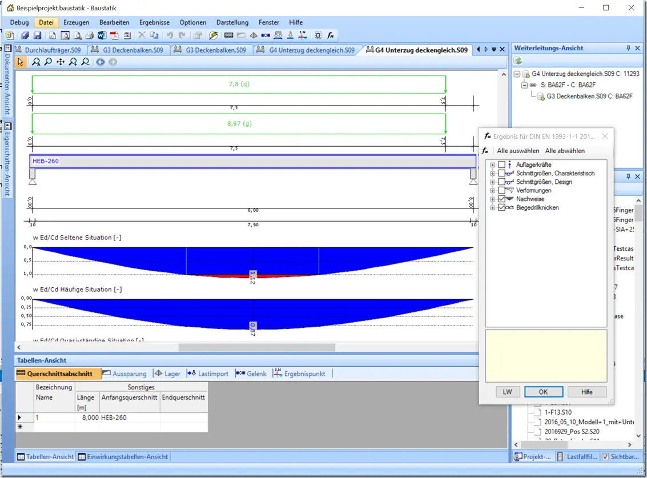This screenshot has width=647, height=478.
Task: Expand Schnittgrößen, Charakteristisch node
Action: pyautogui.click(x=492, y=174)
